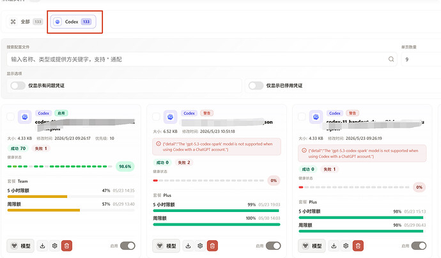Click the 周限额 57% progress bar

pyautogui.click(x=71, y=210)
